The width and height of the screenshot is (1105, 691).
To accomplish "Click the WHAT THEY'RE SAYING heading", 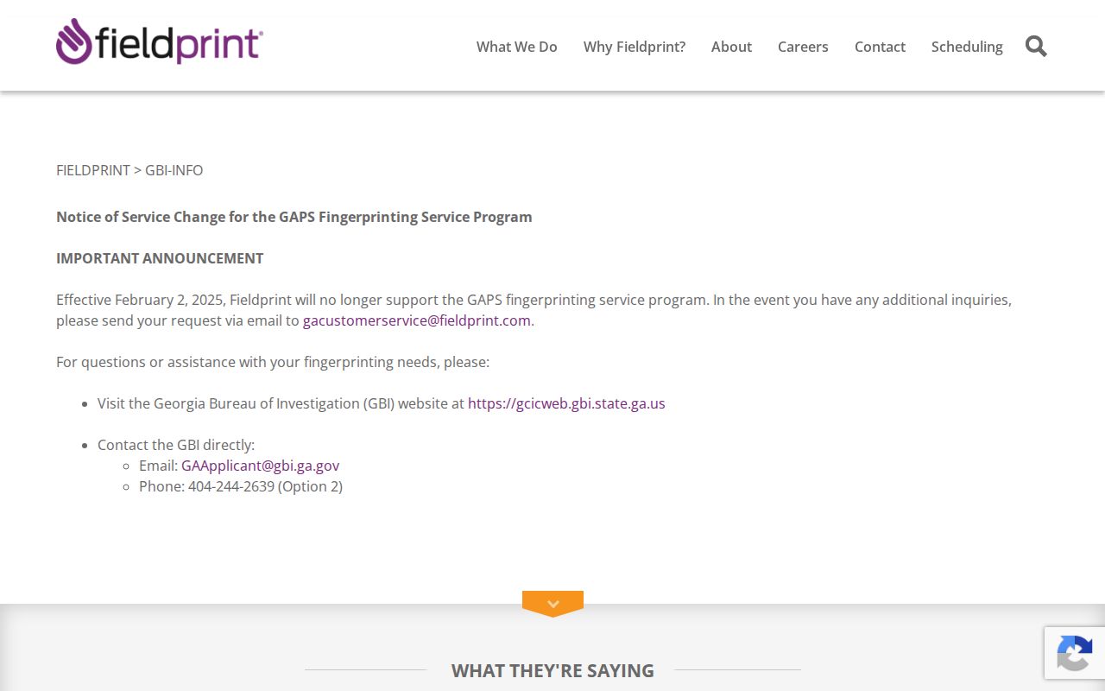I will click(552, 670).
